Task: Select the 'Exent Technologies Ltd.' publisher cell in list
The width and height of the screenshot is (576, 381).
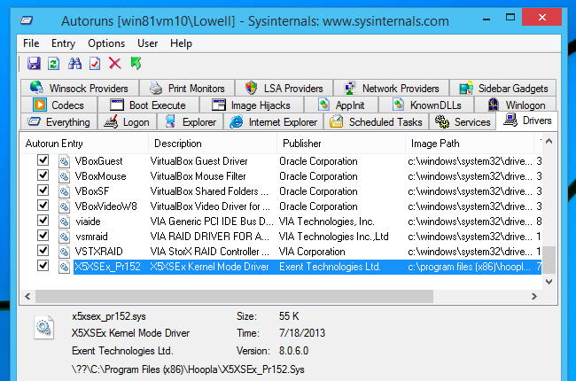Action: [x=330, y=267]
